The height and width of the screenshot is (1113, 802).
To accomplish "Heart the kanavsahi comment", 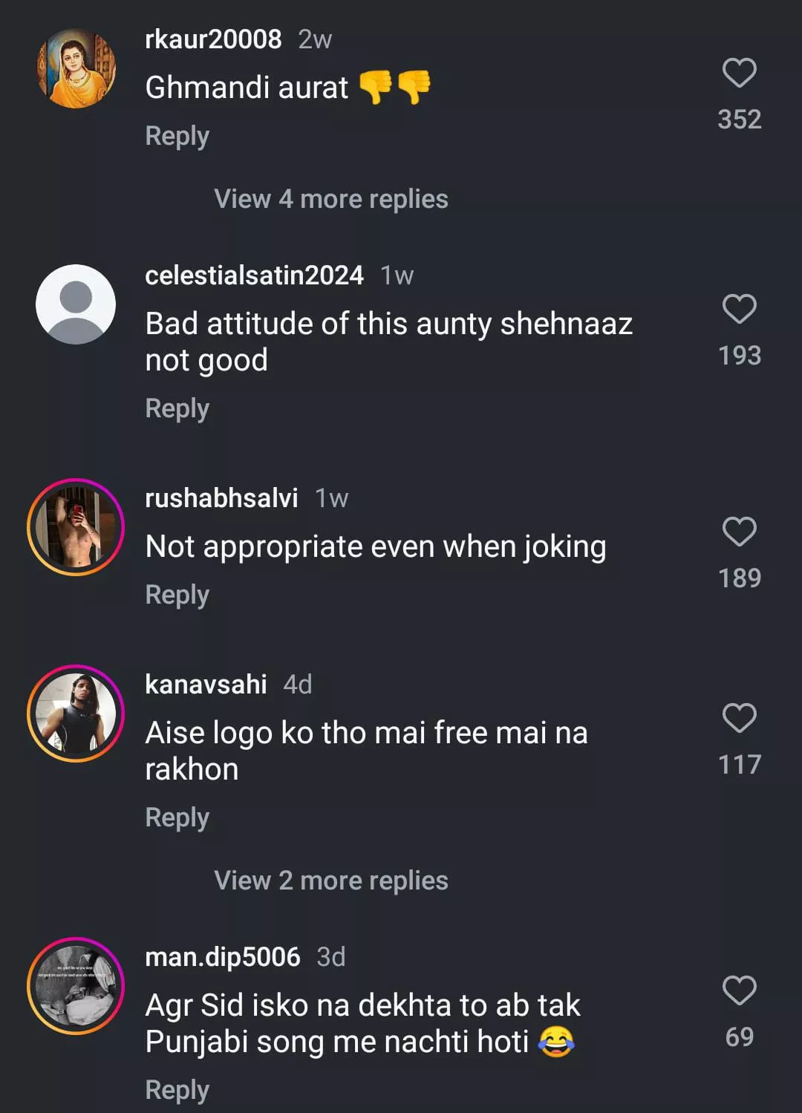I will [x=739, y=719].
